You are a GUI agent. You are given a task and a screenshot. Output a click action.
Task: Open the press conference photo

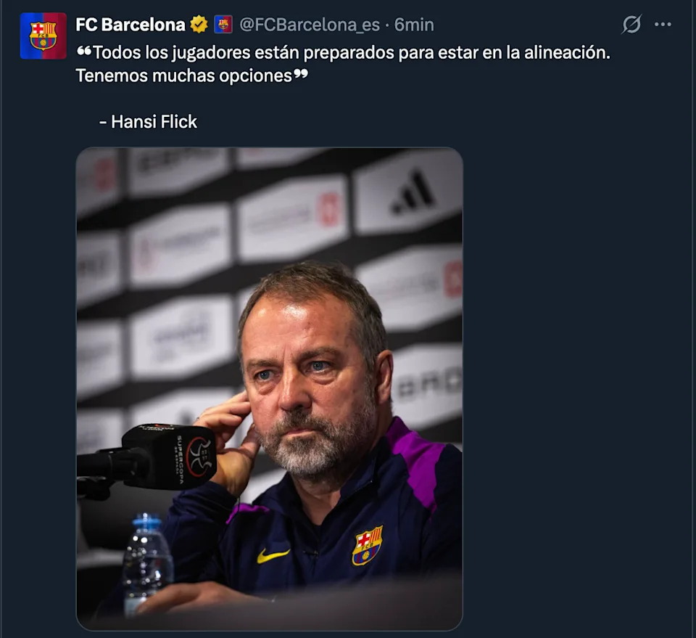[x=269, y=388]
